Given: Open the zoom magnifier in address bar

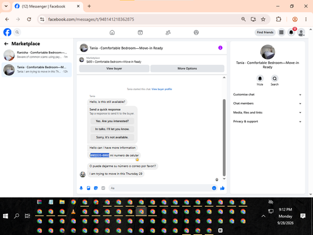Looking at the screenshot, I should [244, 19].
